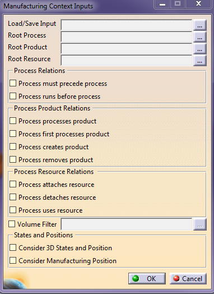This screenshot has height=294, width=214.
Task: Open browse button for Load/Save Input
Action: point(199,25)
